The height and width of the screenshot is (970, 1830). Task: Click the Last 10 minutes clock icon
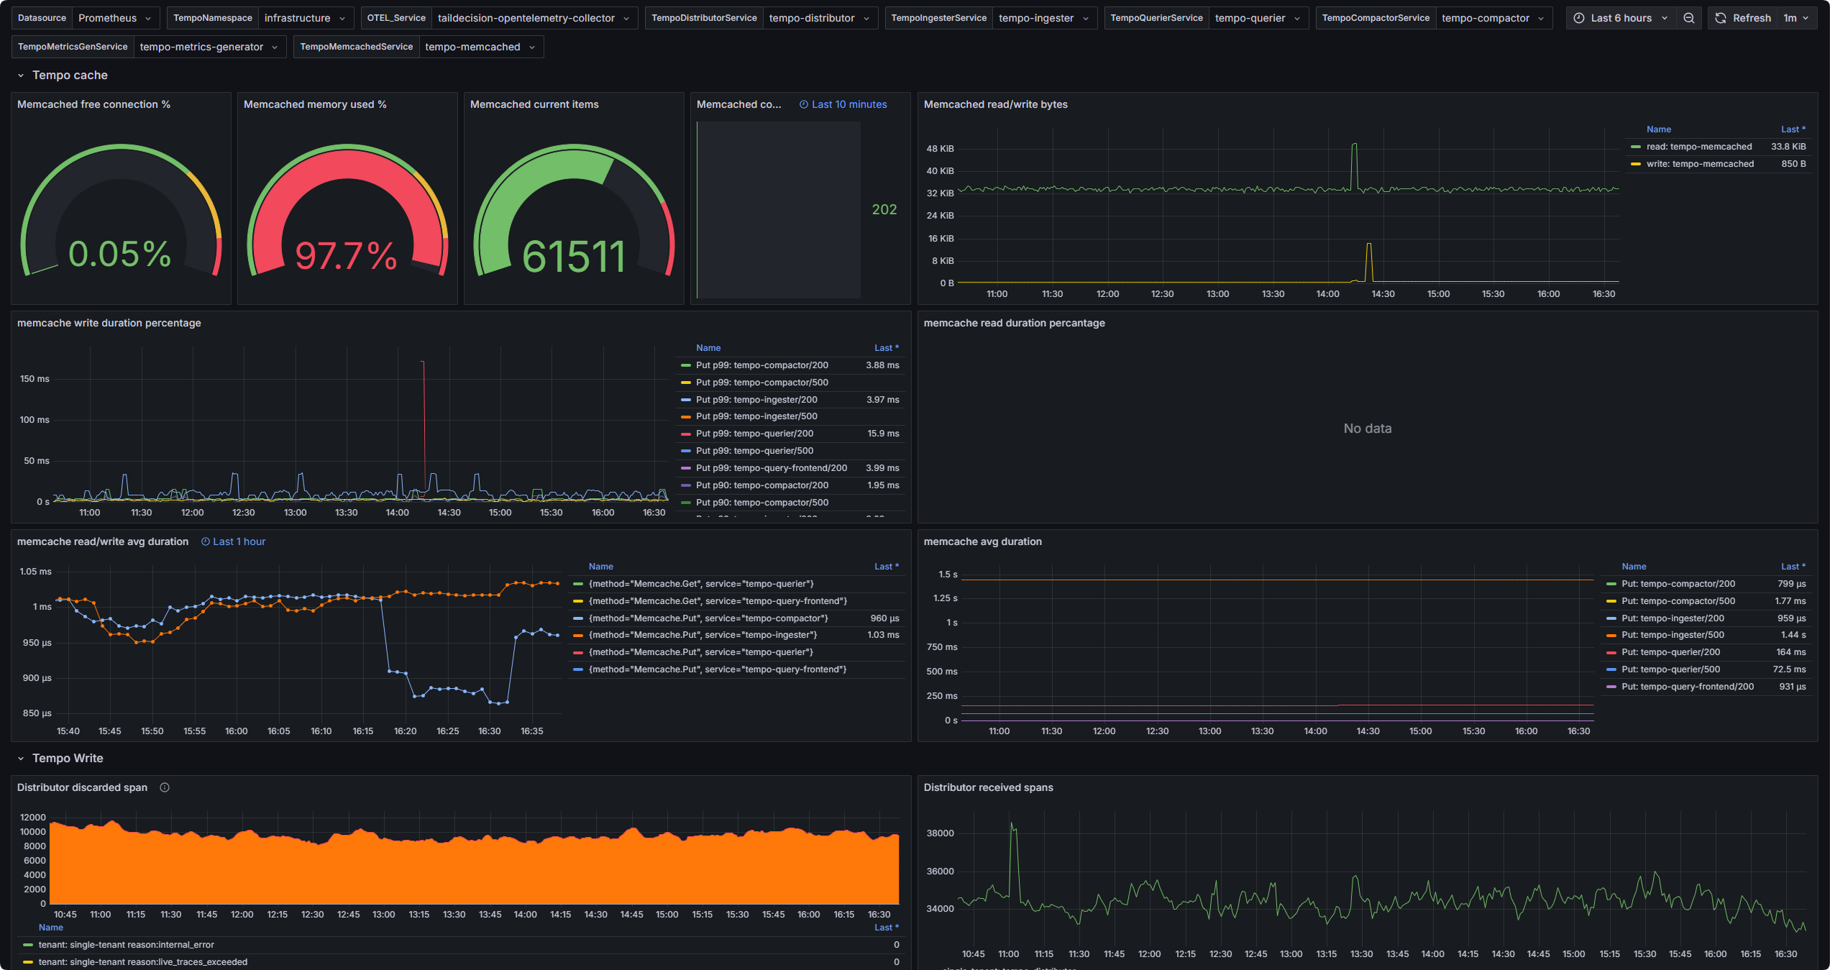pyautogui.click(x=804, y=104)
